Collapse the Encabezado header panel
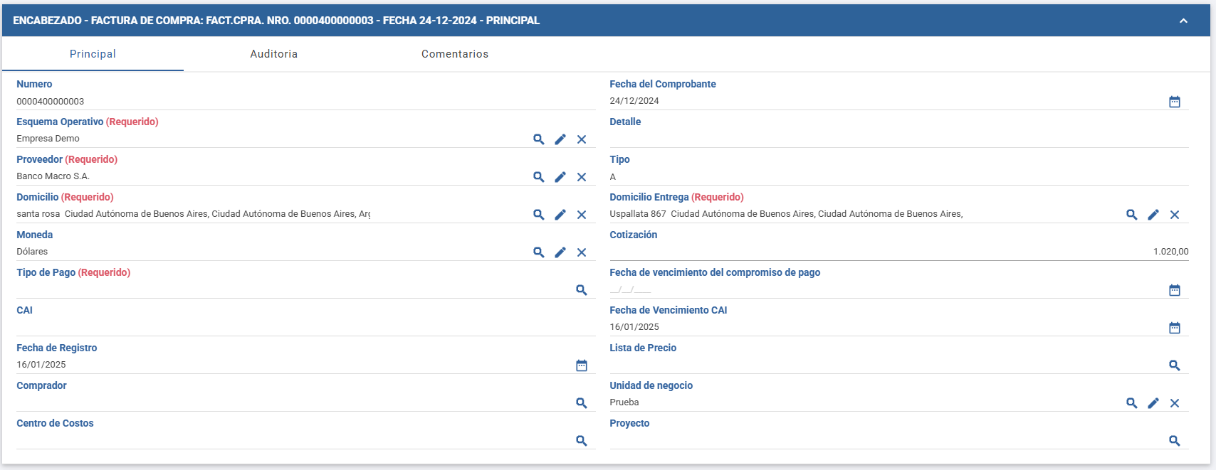The height and width of the screenshot is (470, 1216). 1183,21
